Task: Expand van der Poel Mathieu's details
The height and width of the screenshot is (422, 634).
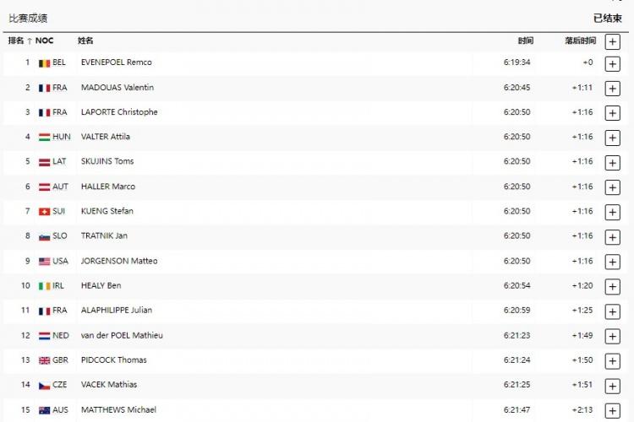Action: click(x=612, y=336)
